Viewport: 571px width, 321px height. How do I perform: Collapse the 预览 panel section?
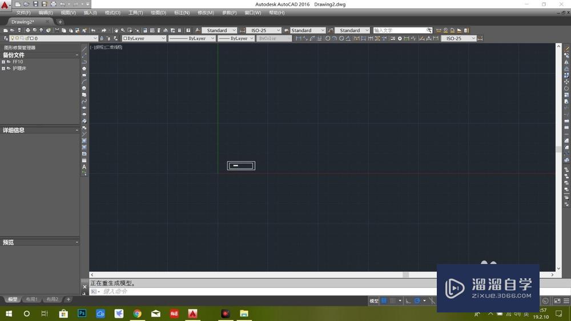[77, 242]
